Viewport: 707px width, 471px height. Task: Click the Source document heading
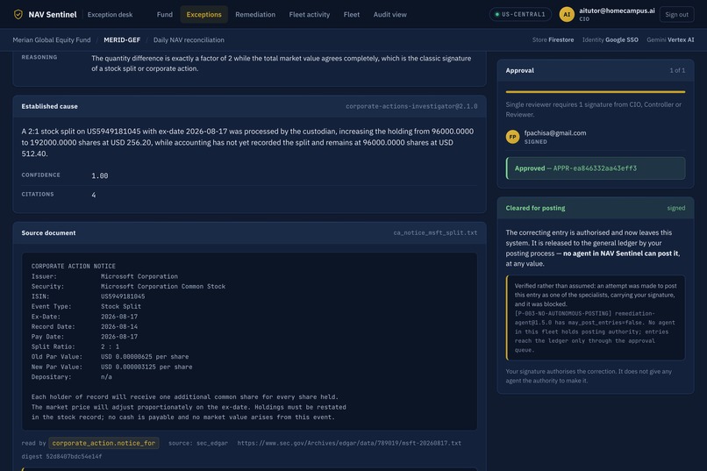(49, 233)
